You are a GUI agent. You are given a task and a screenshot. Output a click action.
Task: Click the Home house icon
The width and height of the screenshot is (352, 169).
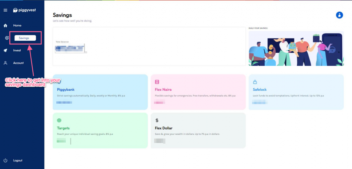(5, 25)
